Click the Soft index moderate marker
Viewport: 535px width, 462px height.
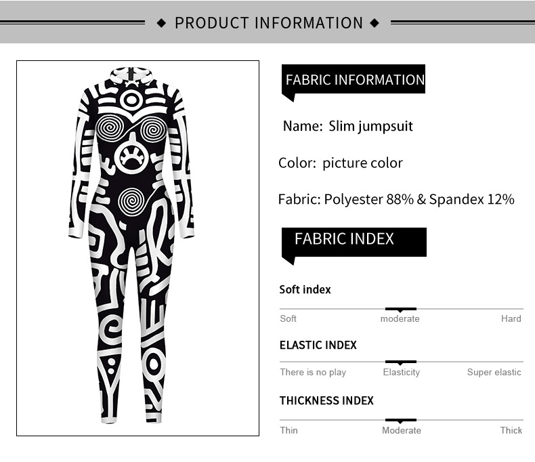click(400, 309)
